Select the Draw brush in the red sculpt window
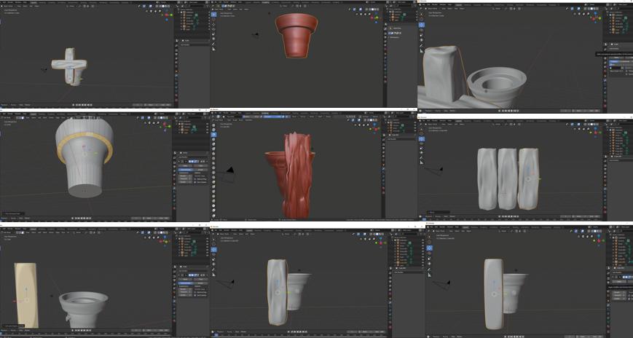Screen dimensions: 633x338 (x=213, y=125)
